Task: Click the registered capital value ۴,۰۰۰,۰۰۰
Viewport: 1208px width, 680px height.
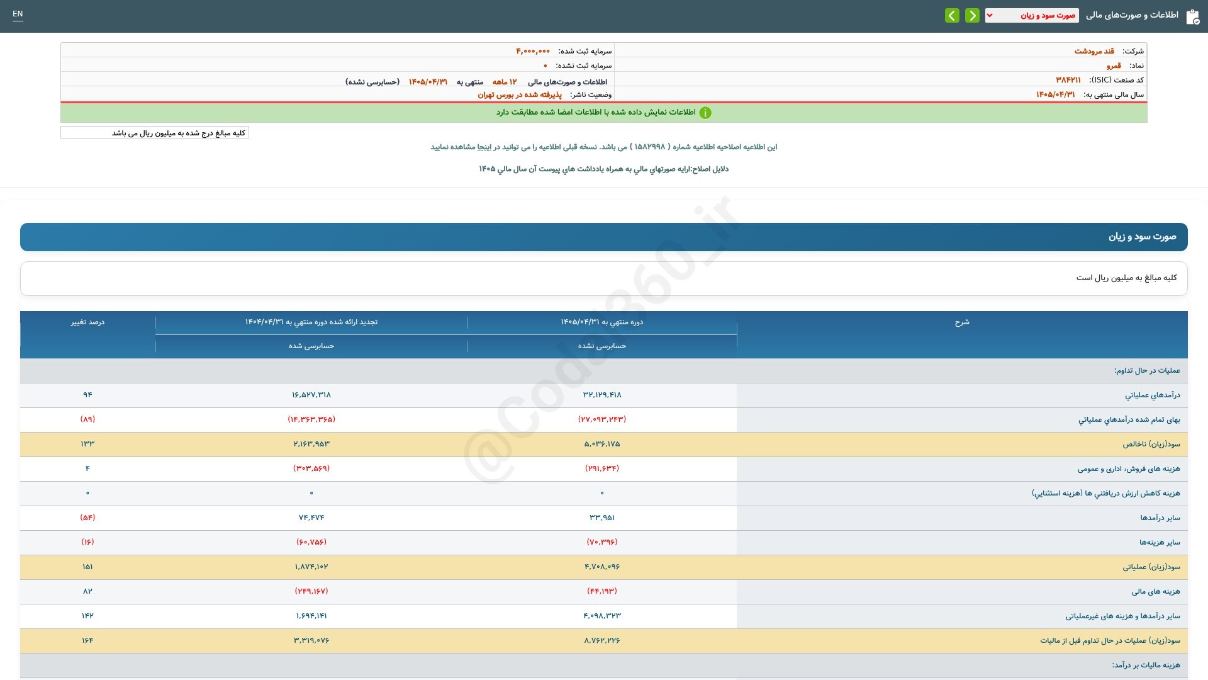Action: pyautogui.click(x=533, y=51)
